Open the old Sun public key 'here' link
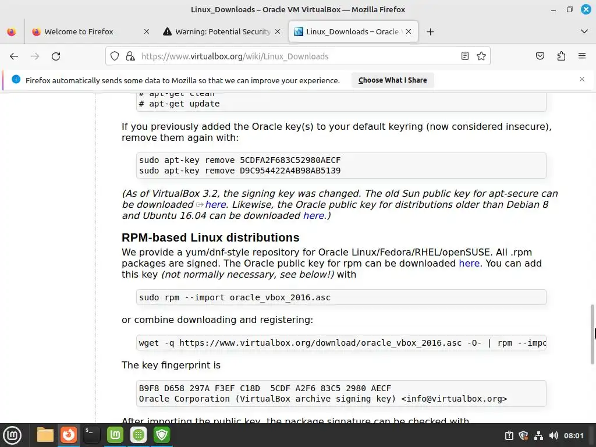 [x=215, y=204]
